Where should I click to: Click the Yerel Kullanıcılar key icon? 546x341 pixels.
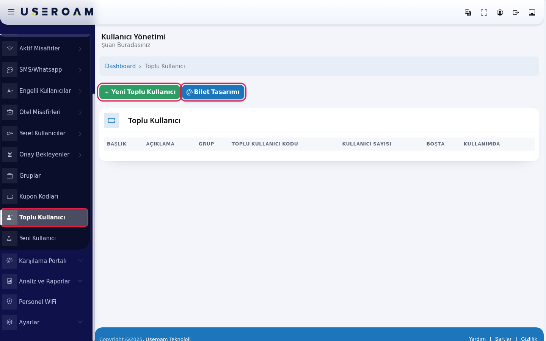pyautogui.click(x=10, y=133)
